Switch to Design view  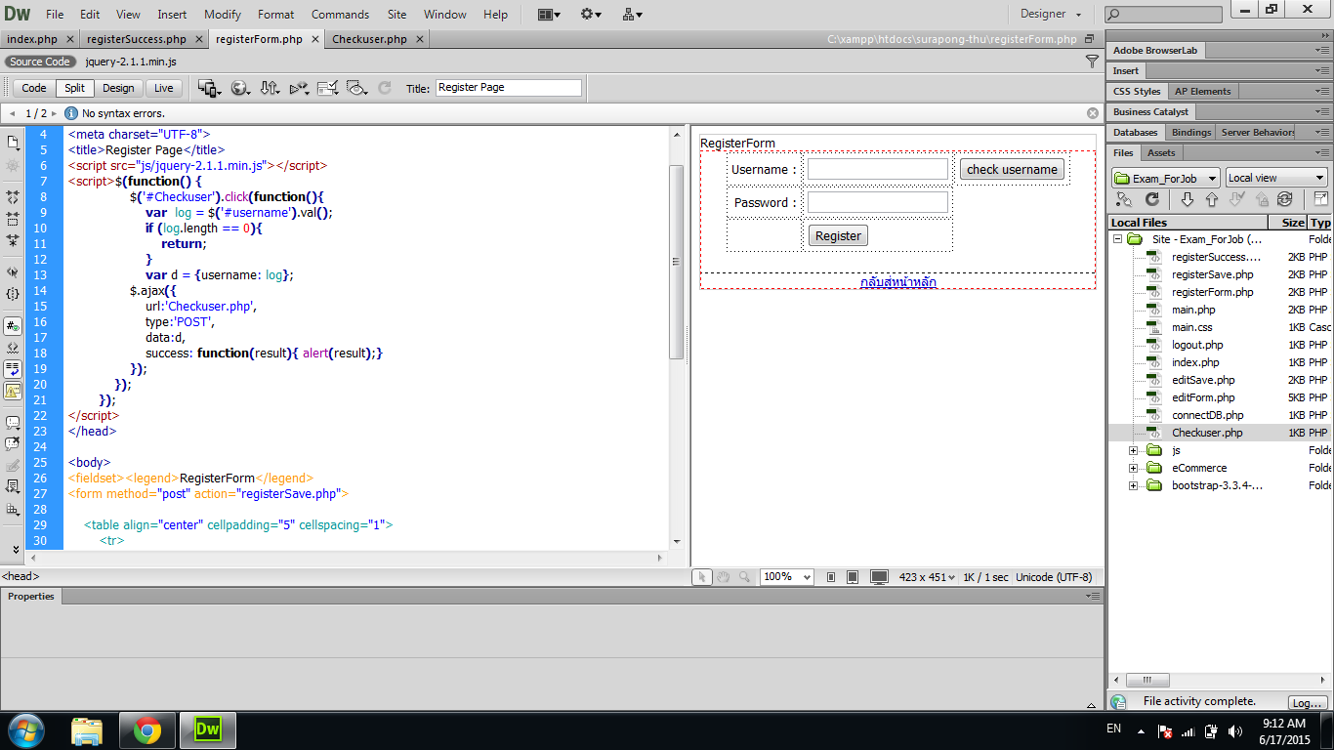[x=118, y=88]
